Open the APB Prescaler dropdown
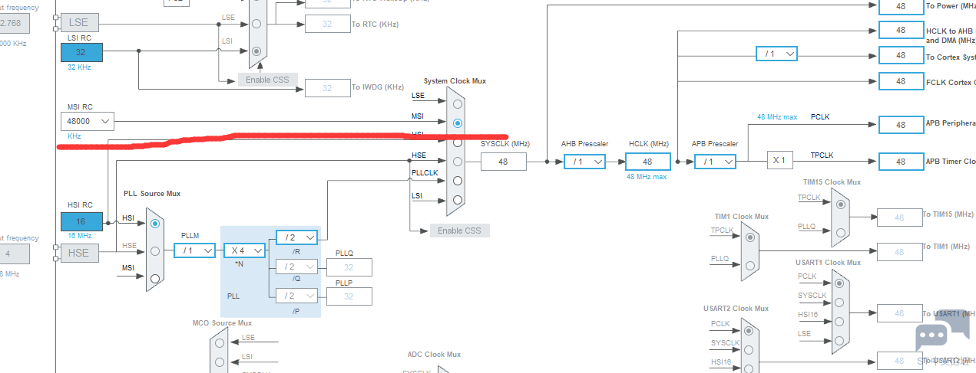 715,162
